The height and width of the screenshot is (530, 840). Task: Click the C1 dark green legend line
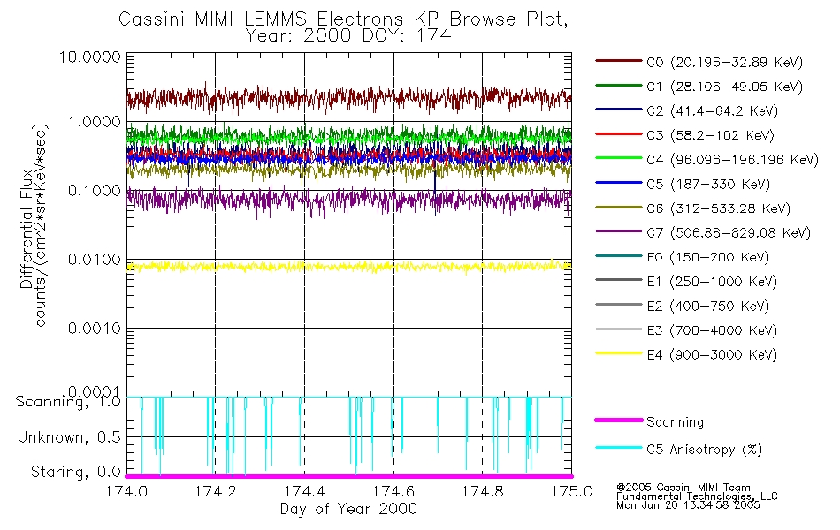coord(618,85)
